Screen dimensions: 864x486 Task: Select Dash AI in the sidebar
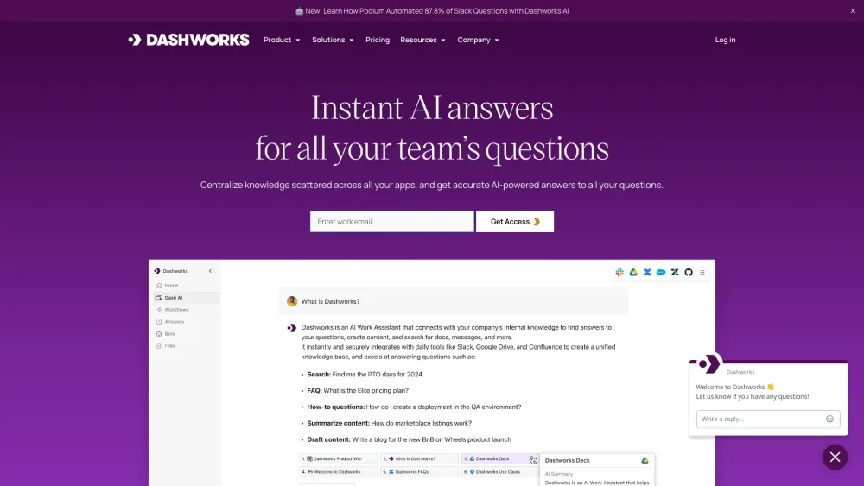tap(174, 297)
